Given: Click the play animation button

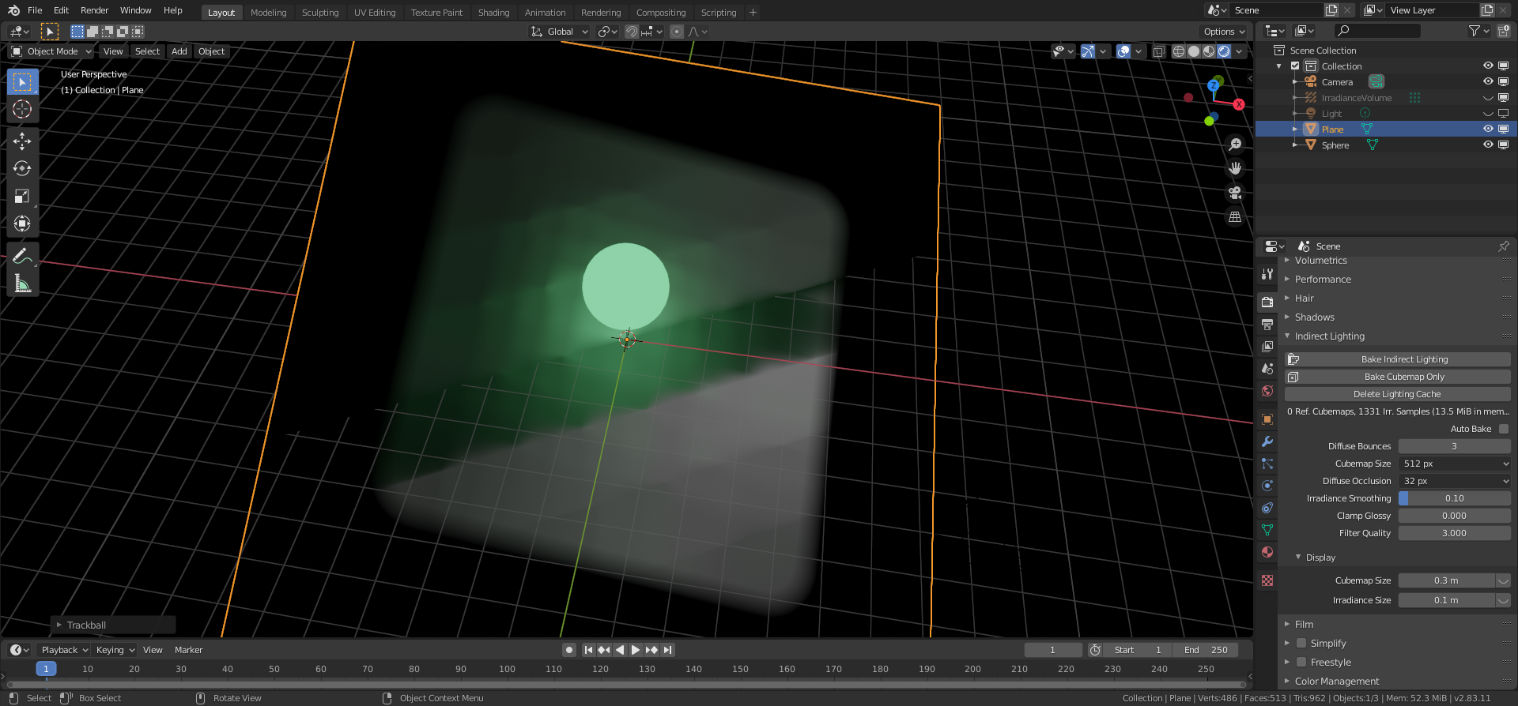Looking at the screenshot, I should click(636, 650).
